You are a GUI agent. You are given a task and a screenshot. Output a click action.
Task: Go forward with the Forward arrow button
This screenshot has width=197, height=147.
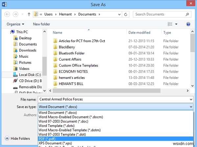click(x=15, y=14)
